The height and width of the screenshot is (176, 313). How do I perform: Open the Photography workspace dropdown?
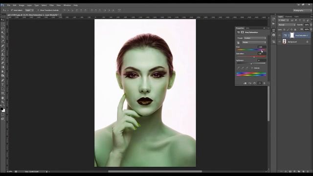point(302,10)
